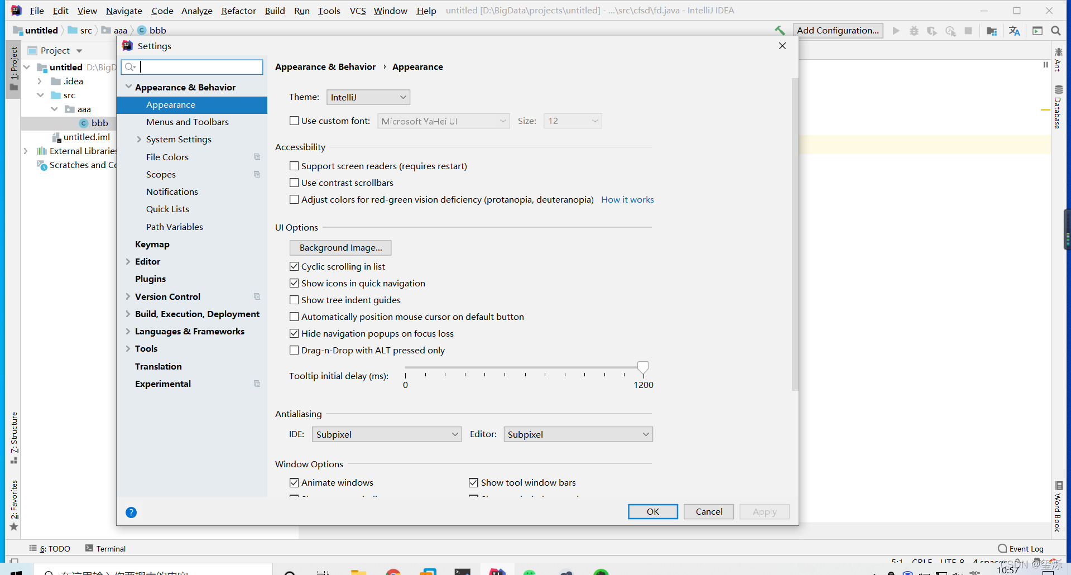The image size is (1071, 575).
Task: Click the Stop square icon in toolbar
Action: 968,31
